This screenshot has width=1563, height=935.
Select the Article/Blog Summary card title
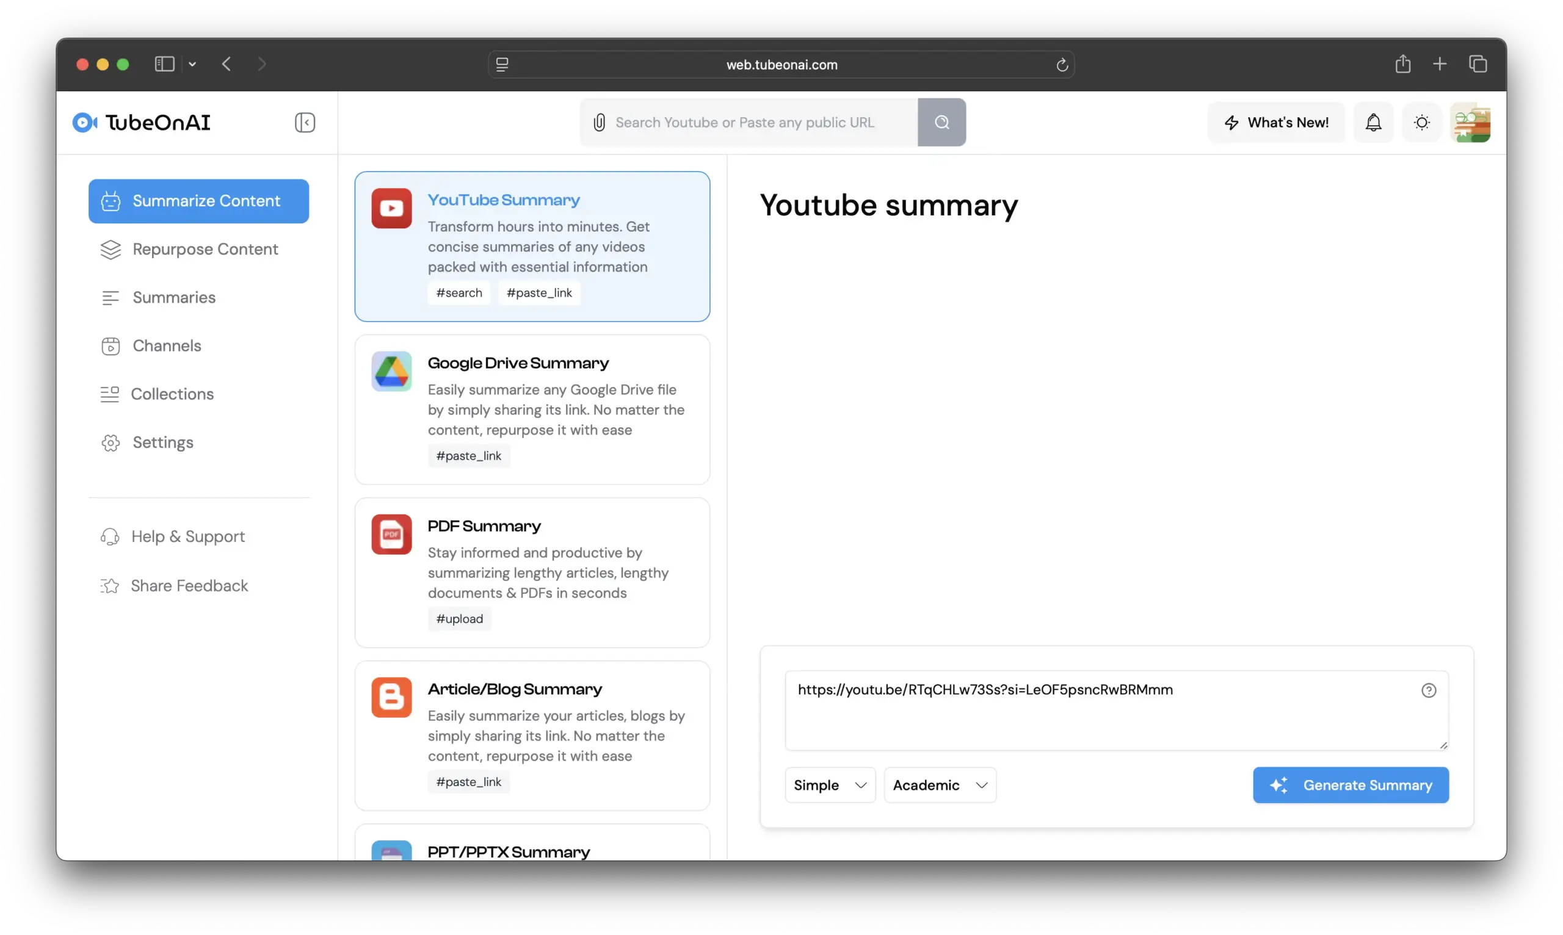[x=515, y=689]
